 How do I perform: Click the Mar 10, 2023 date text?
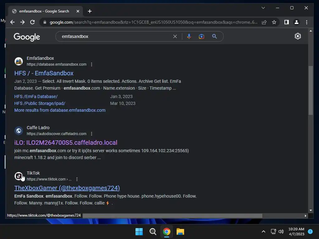[123, 103]
